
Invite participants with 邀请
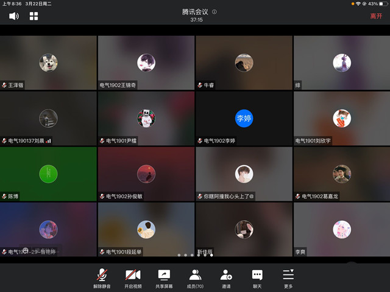click(x=226, y=279)
